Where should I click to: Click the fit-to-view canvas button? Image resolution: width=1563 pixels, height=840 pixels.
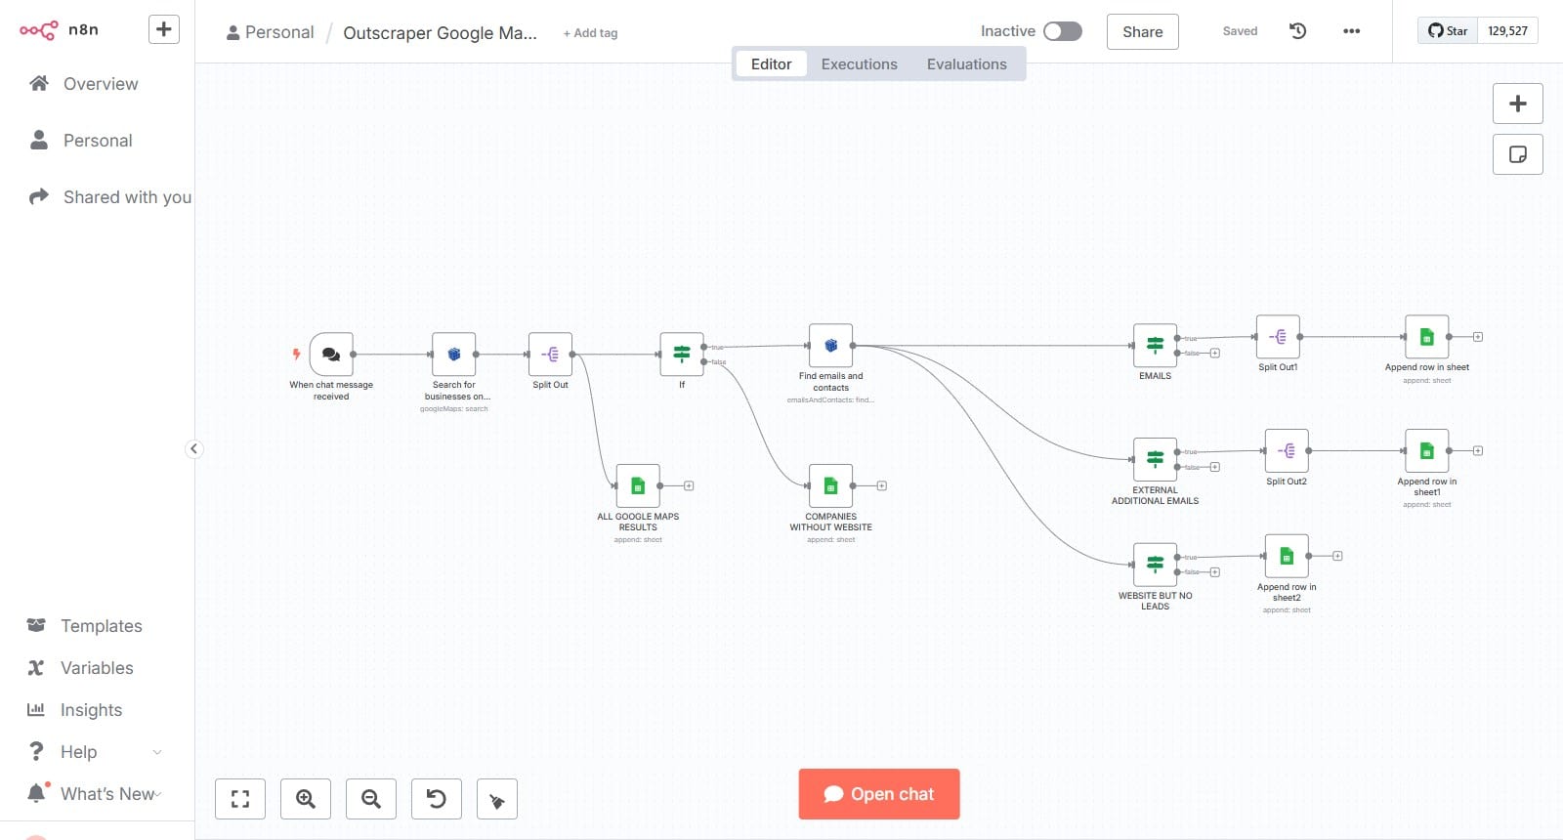click(x=240, y=799)
